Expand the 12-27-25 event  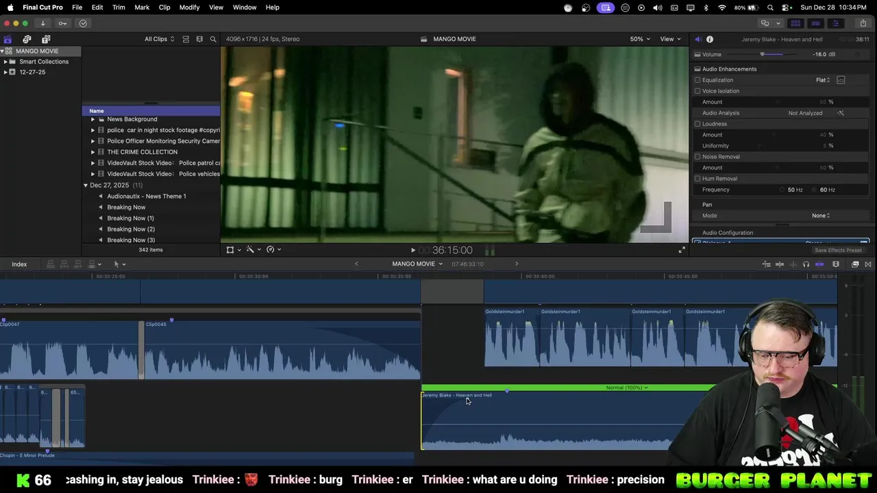tap(5, 72)
